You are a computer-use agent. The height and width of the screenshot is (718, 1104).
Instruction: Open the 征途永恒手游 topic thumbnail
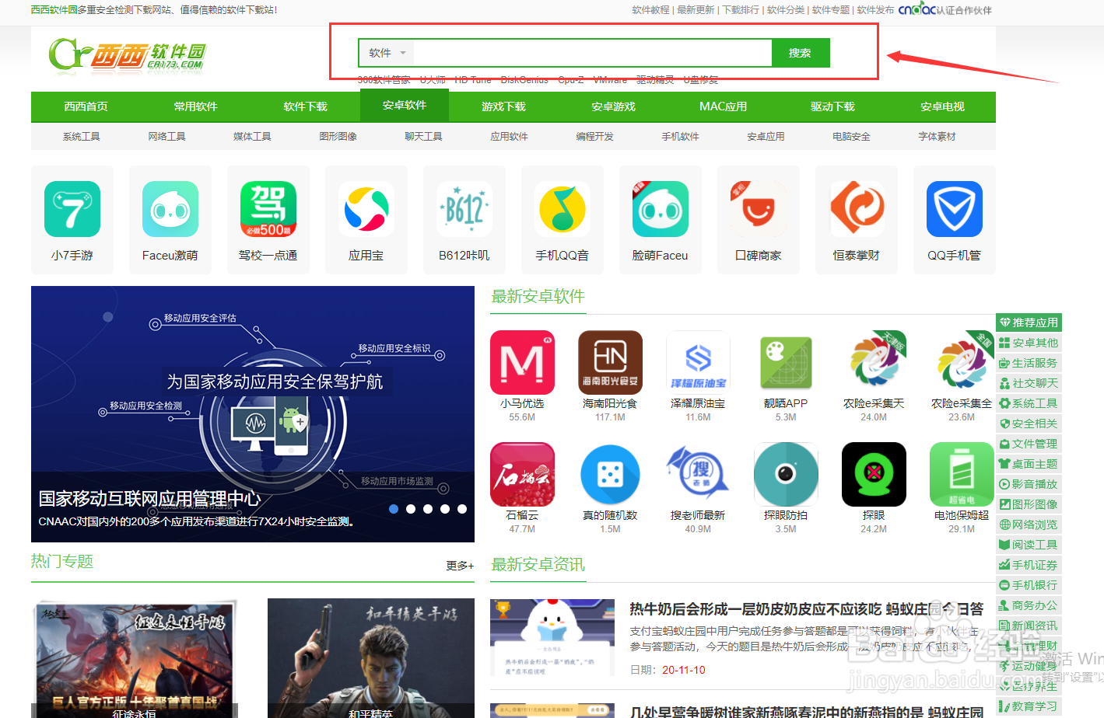click(135, 658)
